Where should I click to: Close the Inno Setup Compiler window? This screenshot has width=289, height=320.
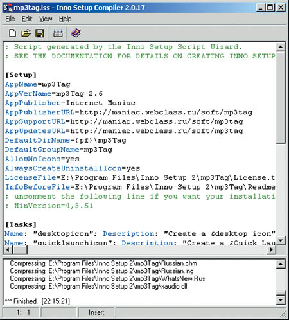pyautogui.click(x=281, y=8)
